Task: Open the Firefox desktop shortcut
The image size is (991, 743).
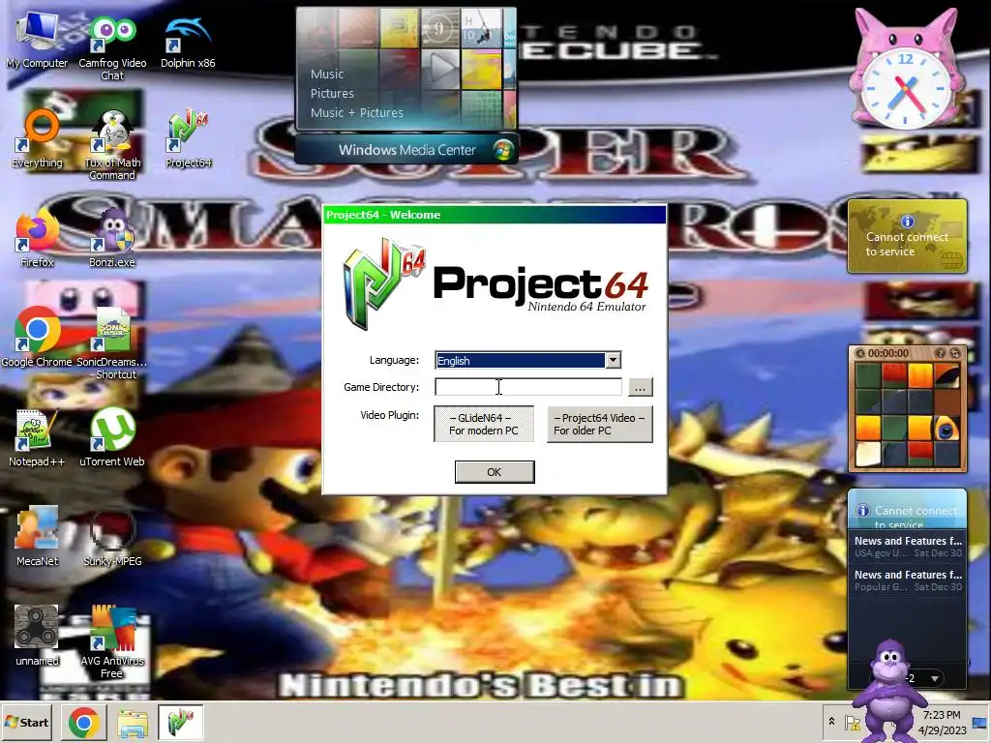Action: pyautogui.click(x=37, y=239)
